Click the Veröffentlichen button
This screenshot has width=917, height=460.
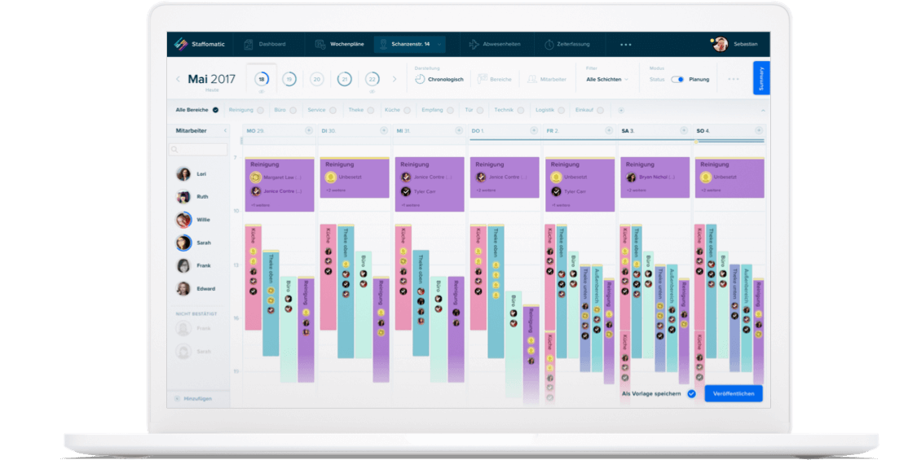click(734, 393)
